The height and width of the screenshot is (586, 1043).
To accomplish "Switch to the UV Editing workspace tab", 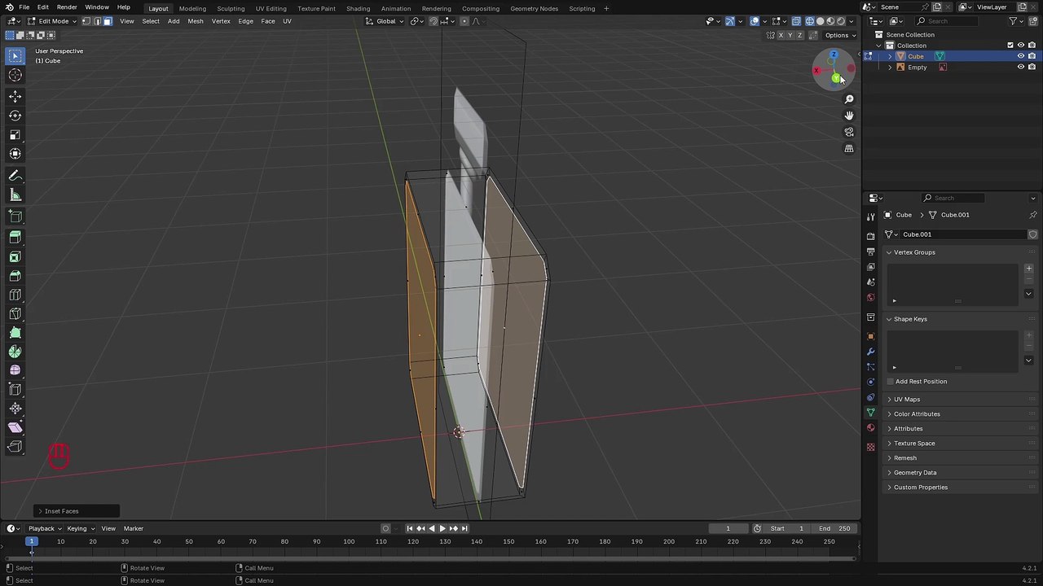I will click(x=271, y=8).
